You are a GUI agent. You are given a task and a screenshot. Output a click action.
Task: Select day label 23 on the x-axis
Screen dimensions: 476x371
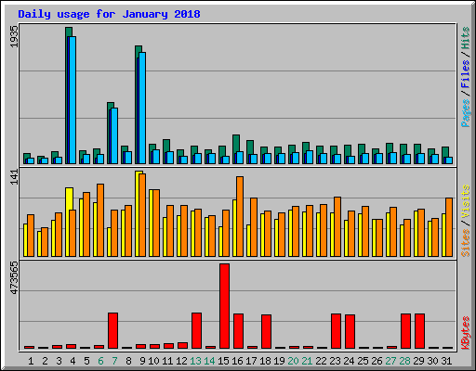click(x=335, y=361)
